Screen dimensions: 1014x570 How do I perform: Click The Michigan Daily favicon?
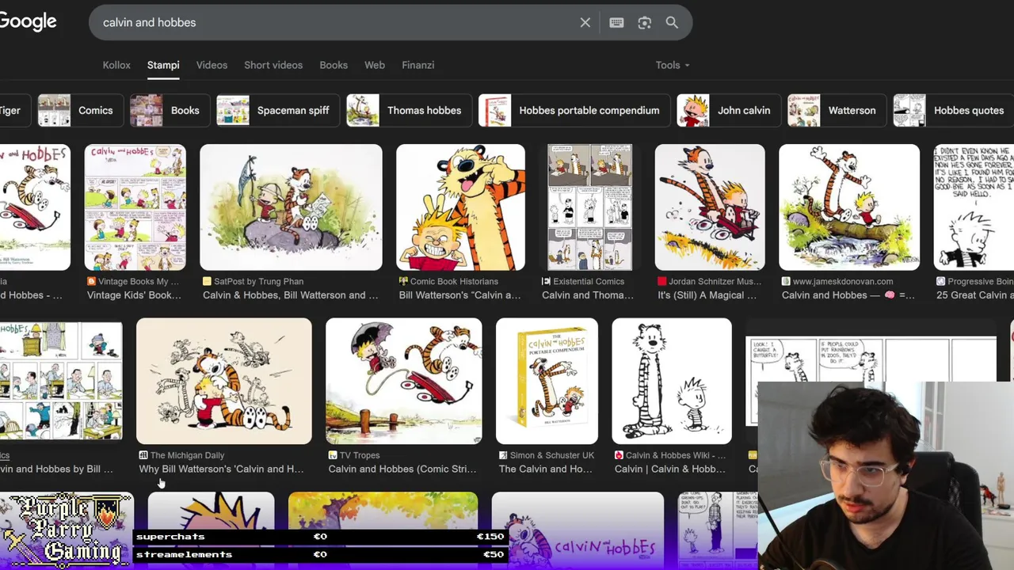point(143,455)
